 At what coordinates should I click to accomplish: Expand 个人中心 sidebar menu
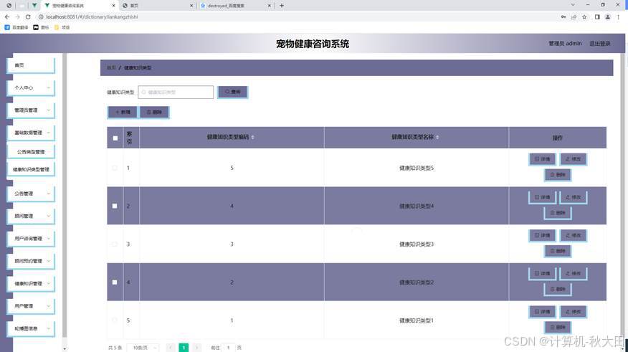tap(31, 87)
